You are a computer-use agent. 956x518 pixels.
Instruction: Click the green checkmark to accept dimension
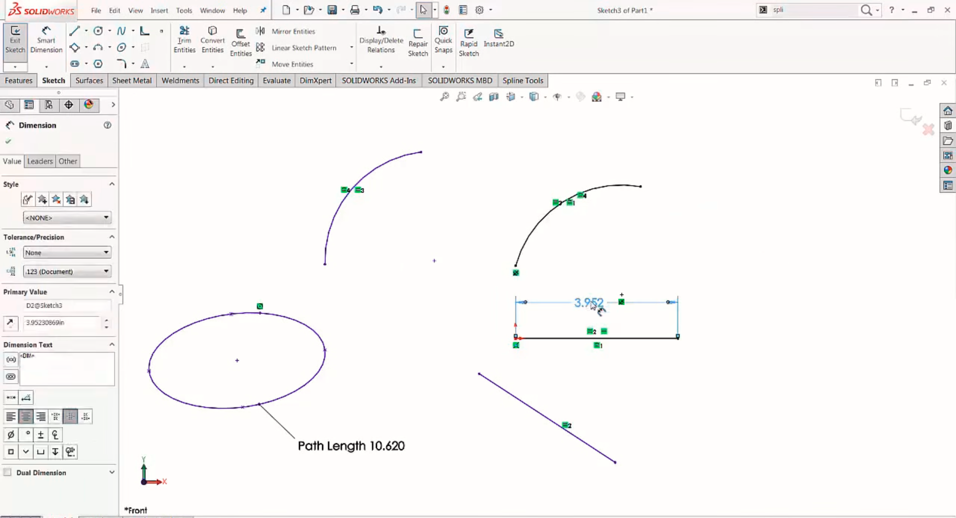pyautogui.click(x=8, y=141)
